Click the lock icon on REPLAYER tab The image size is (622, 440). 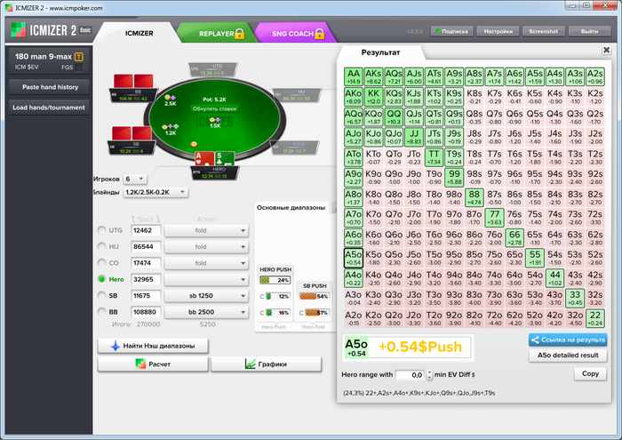click(x=239, y=34)
